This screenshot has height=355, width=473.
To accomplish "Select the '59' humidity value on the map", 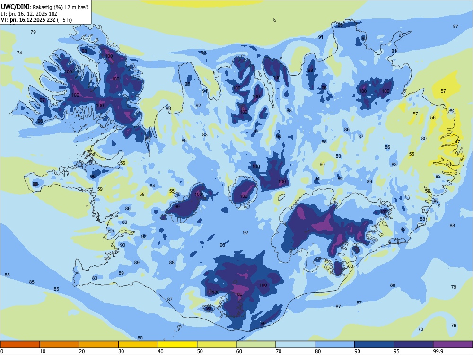I will [x=100, y=189].
